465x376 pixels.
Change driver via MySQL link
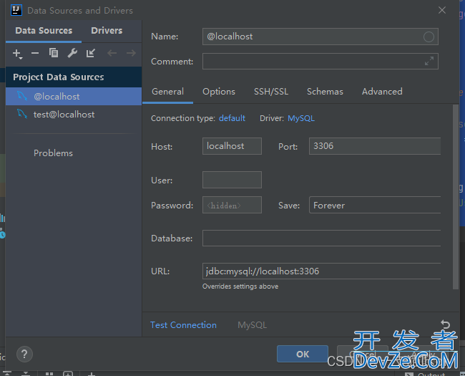(x=301, y=118)
